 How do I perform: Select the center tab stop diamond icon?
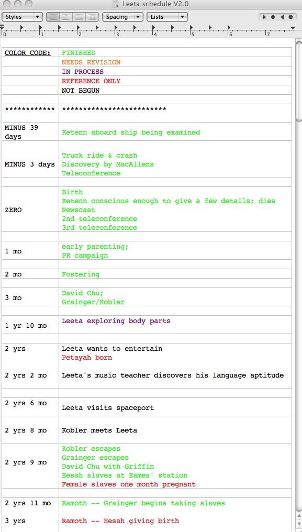click(x=273, y=17)
